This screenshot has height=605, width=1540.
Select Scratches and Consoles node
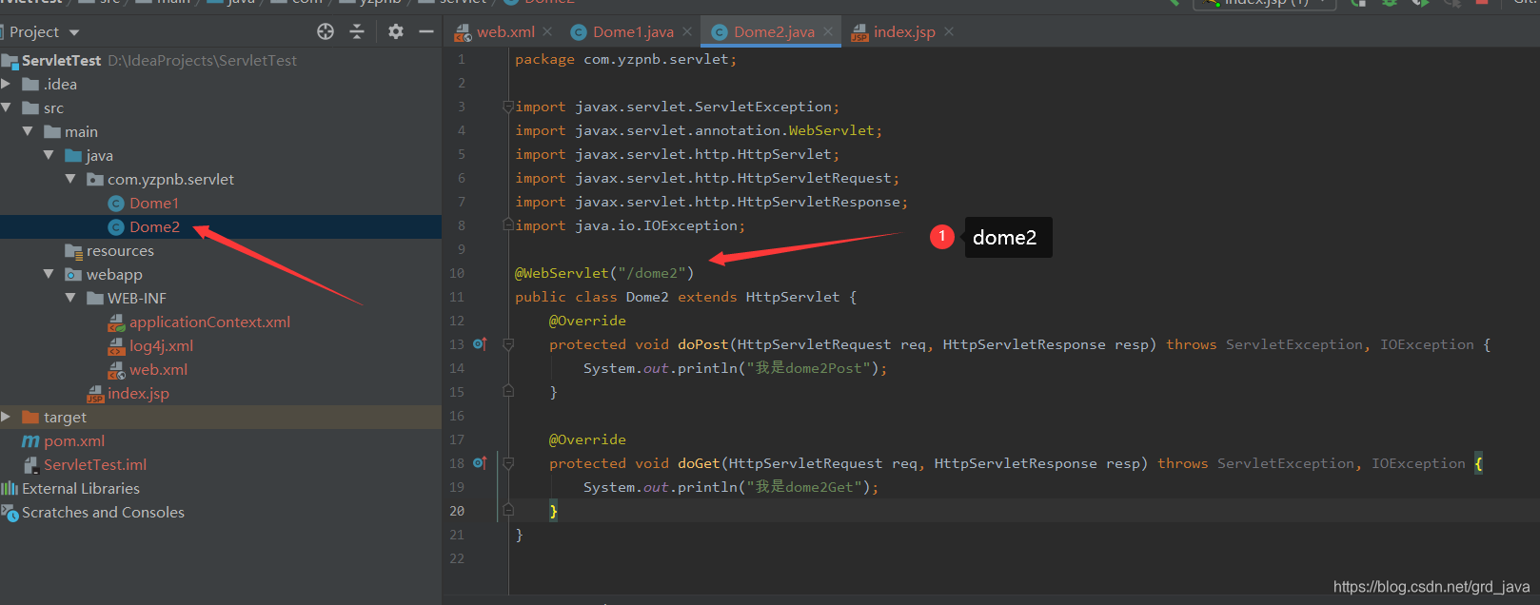(103, 512)
